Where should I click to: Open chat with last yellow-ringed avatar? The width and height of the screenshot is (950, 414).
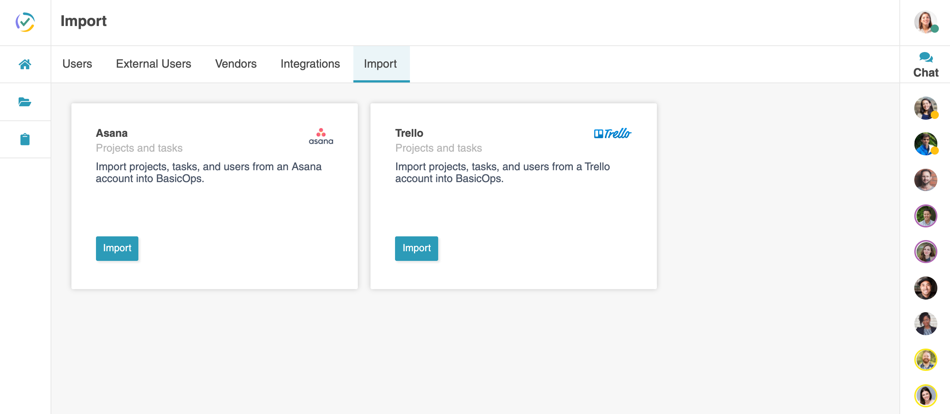(925, 395)
